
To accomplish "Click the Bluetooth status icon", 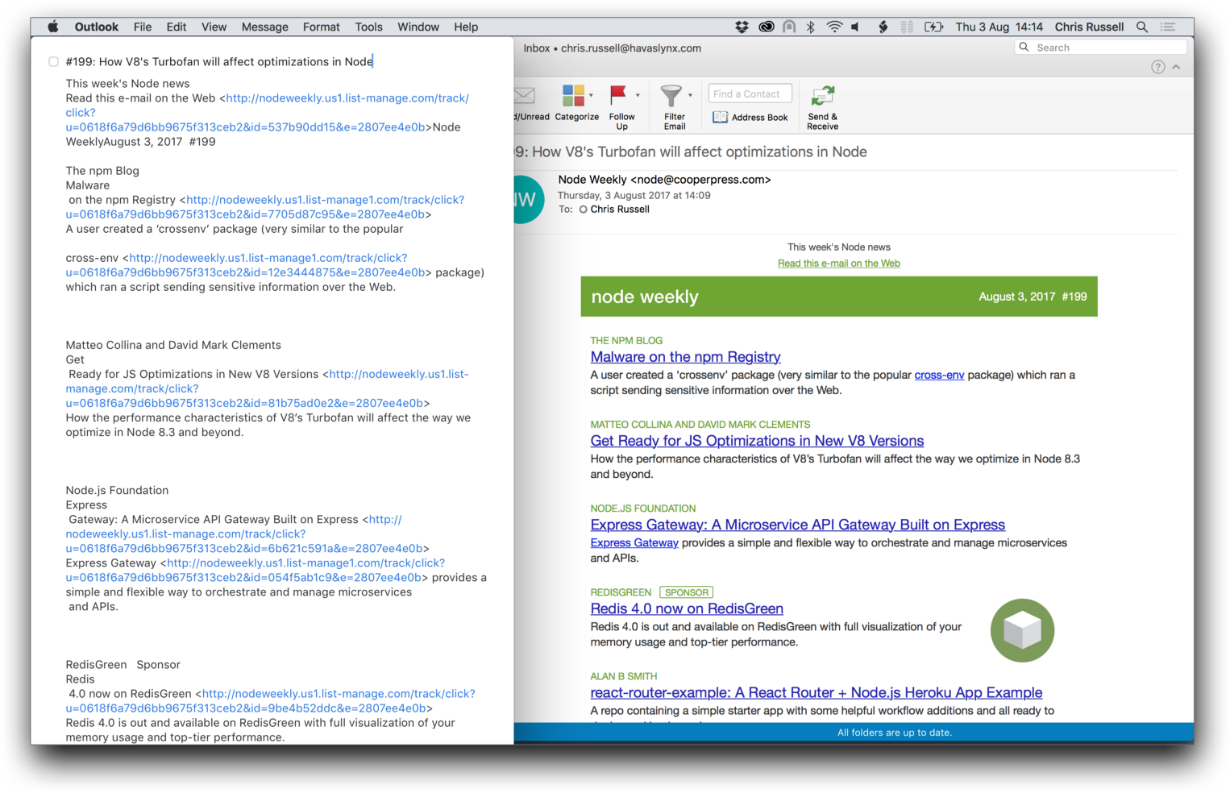I will [810, 27].
